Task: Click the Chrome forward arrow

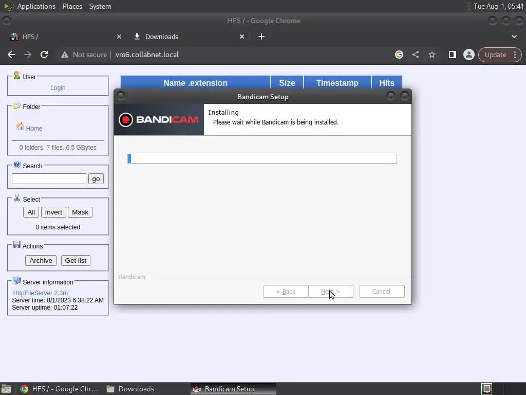Action: [x=28, y=55]
